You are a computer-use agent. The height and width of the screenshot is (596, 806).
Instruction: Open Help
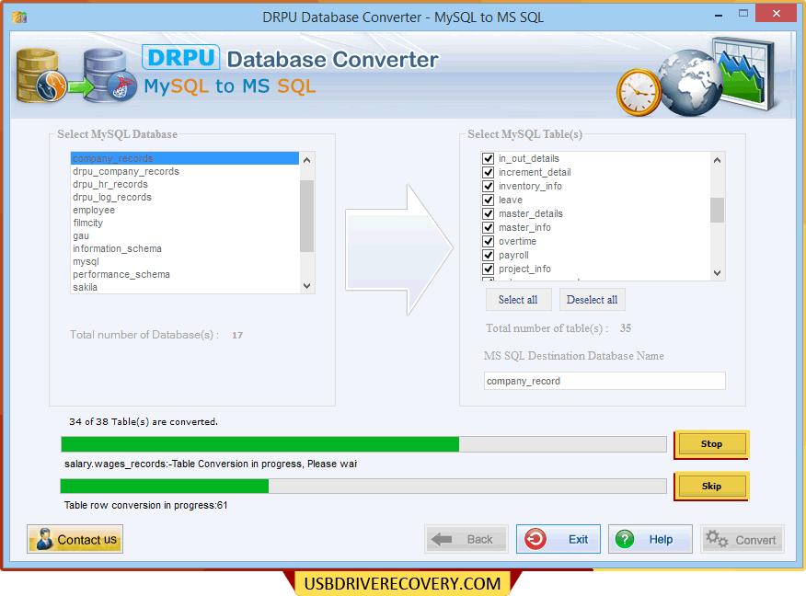(x=651, y=539)
